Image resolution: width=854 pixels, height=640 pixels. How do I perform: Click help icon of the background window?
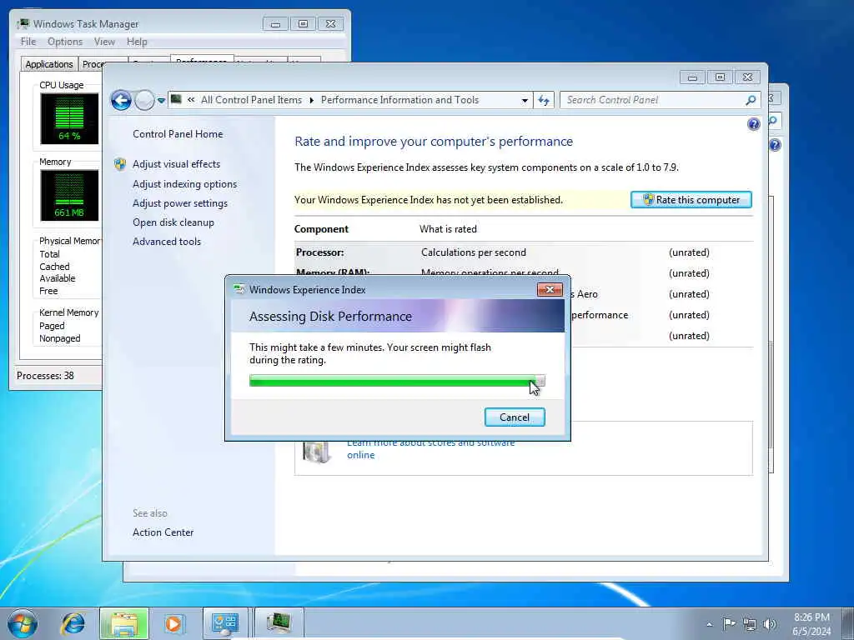775,145
